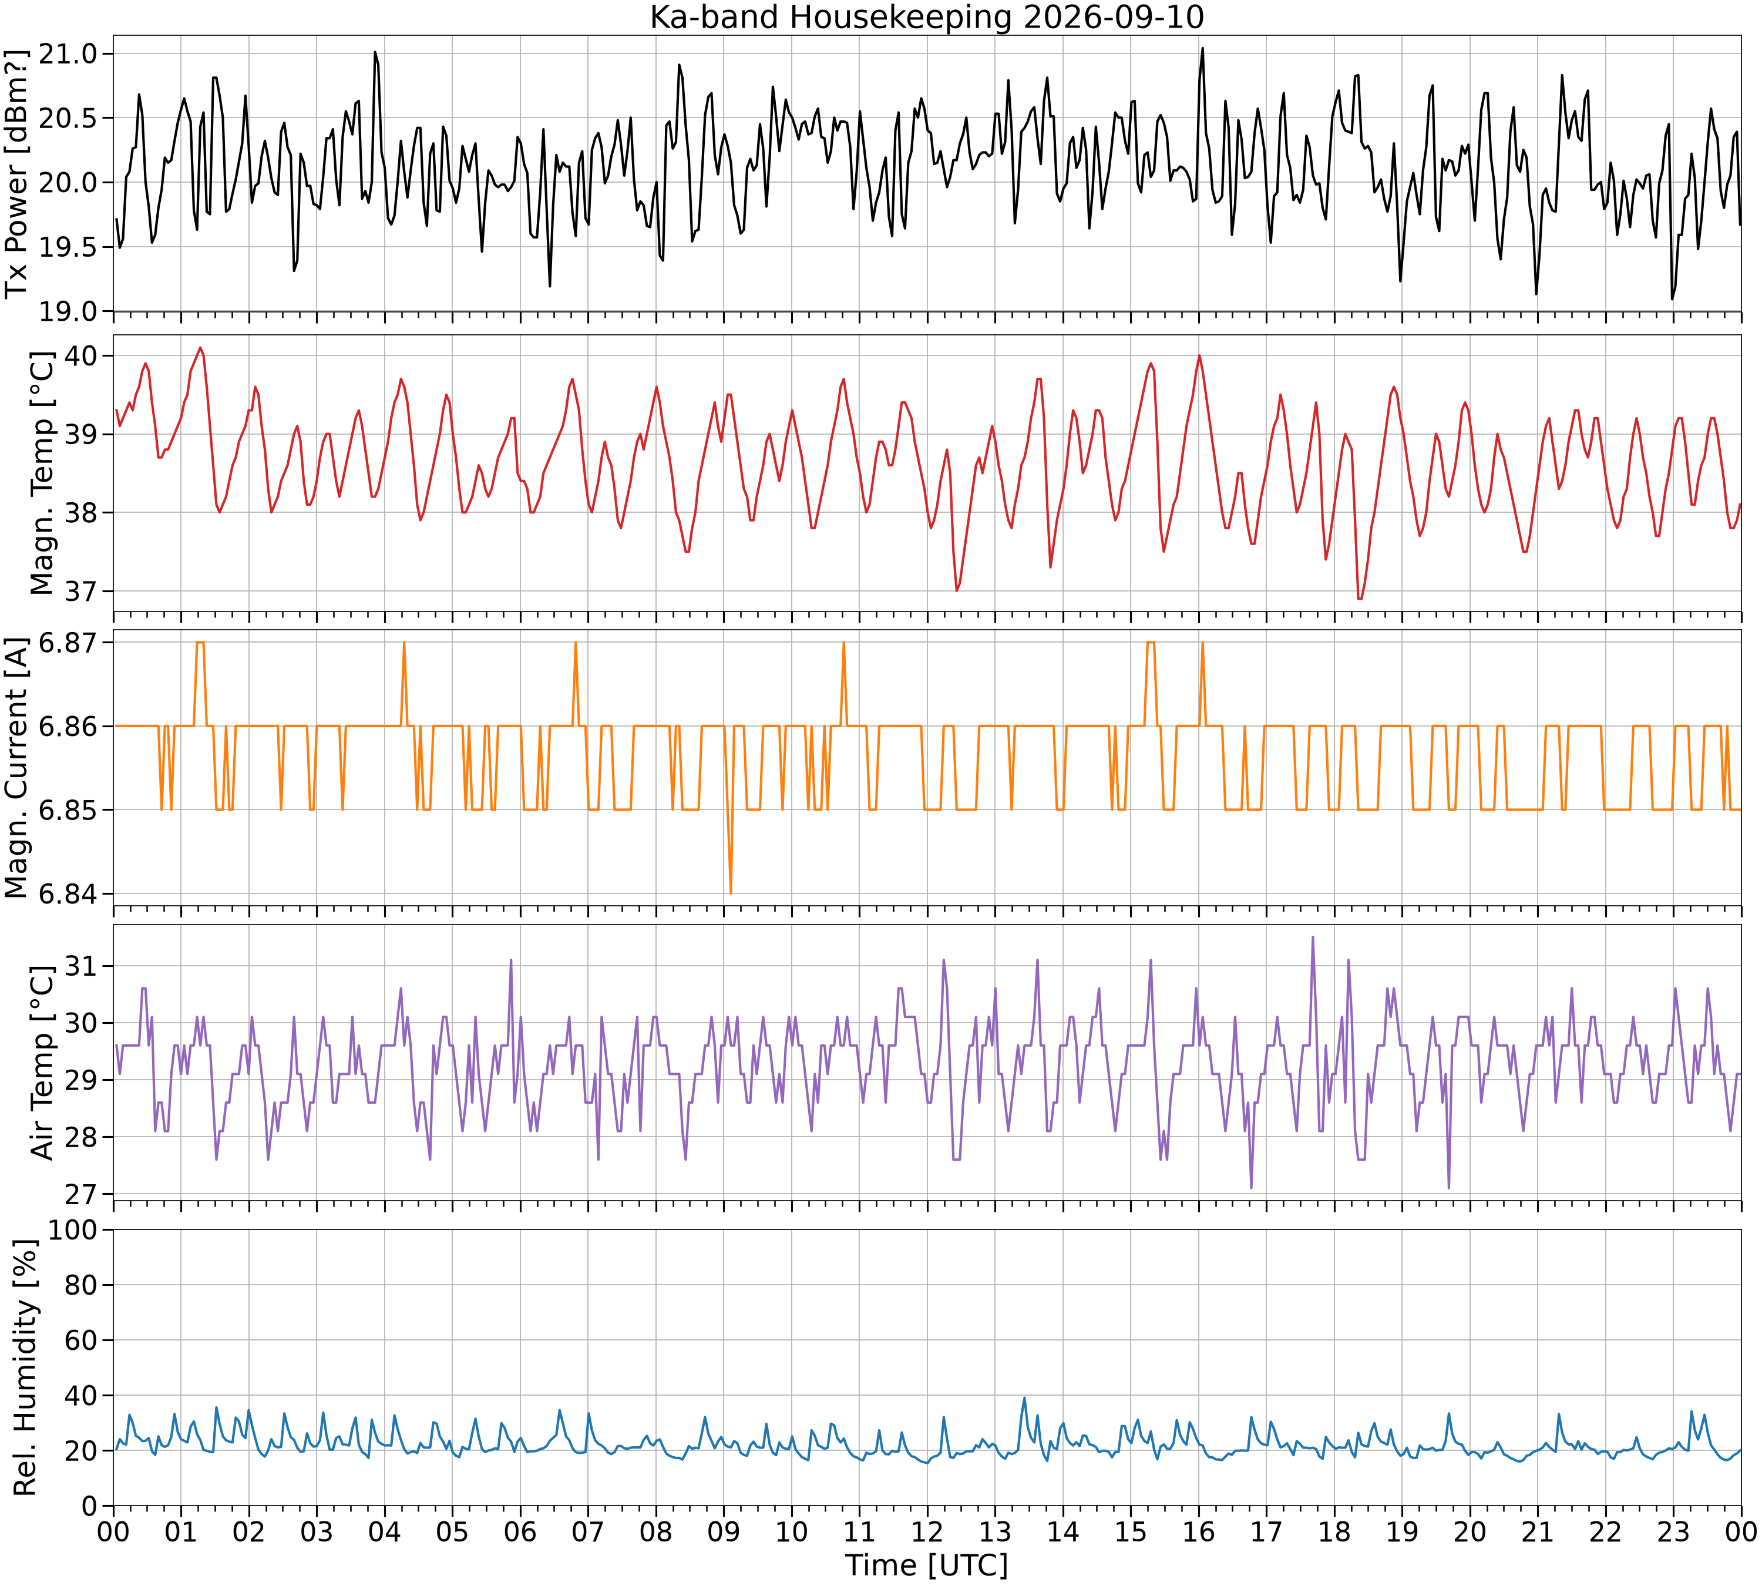
Task: Click the 100 tick on humidity axis
Action: point(76,1229)
